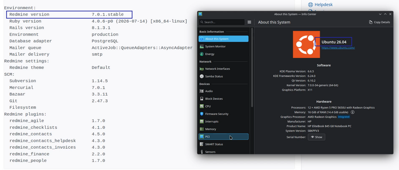Click the Info Center search field
Image resolution: width=399 pixels, height=170 pixels.
tap(222, 22)
